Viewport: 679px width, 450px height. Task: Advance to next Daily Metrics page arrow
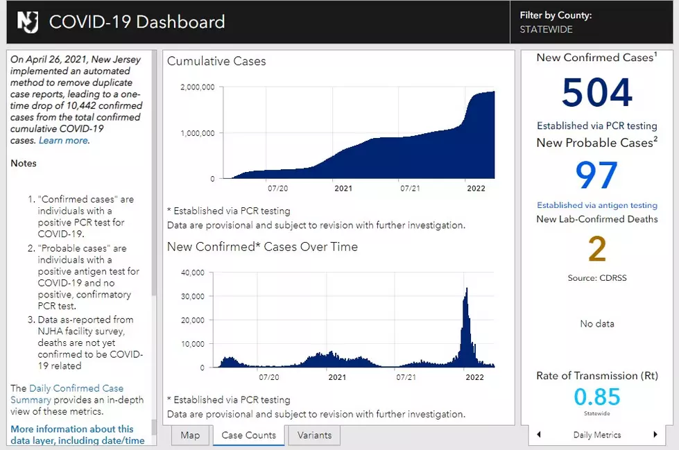(x=655, y=435)
